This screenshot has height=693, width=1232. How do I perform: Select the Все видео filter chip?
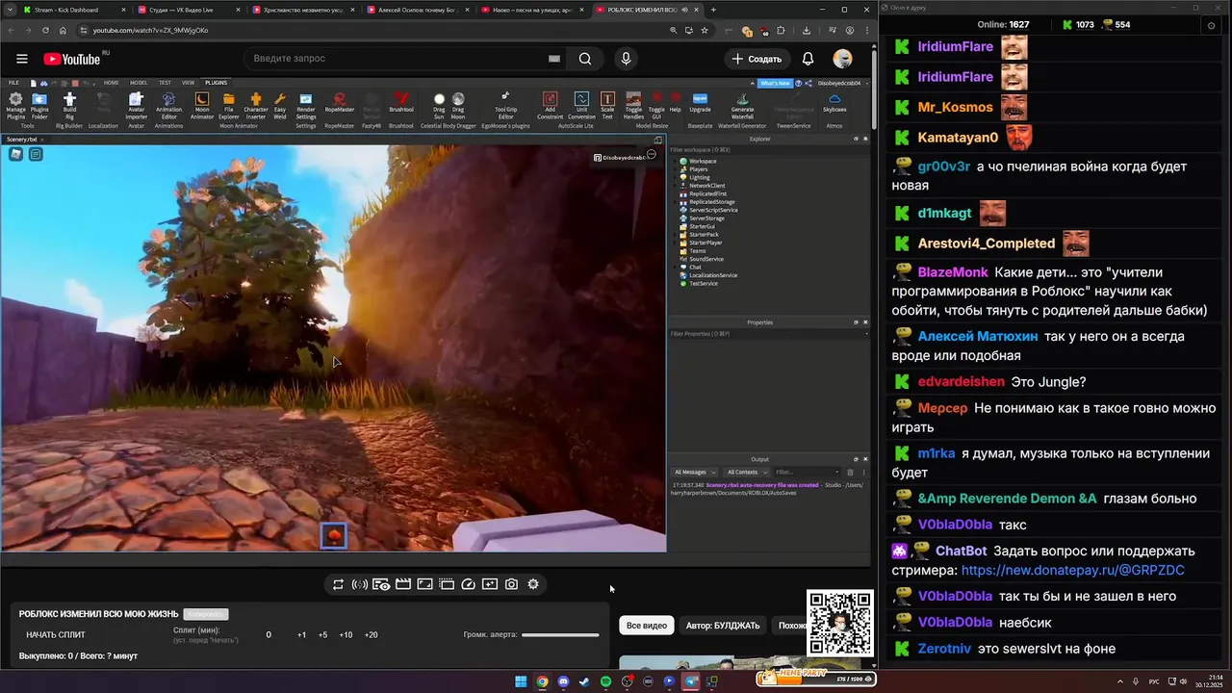coord(647,626)
